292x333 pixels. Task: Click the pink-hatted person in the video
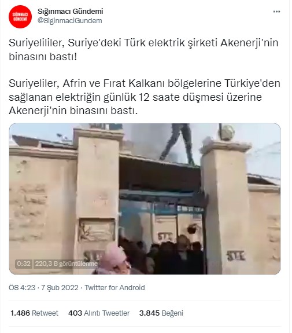click(115, 259)
